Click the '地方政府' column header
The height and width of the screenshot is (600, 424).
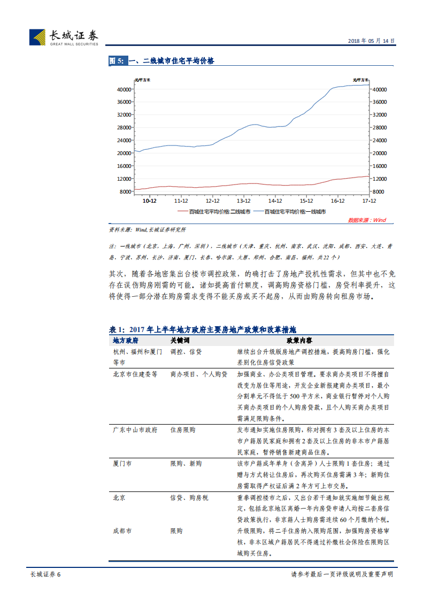coord(126,341)
